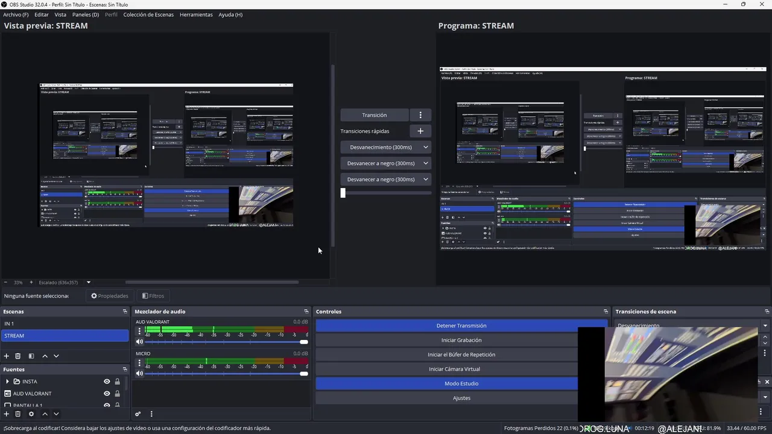Toggle visibility of INSTA source
The height and width of the screenshot is (434, 772).
coord(107,382)
